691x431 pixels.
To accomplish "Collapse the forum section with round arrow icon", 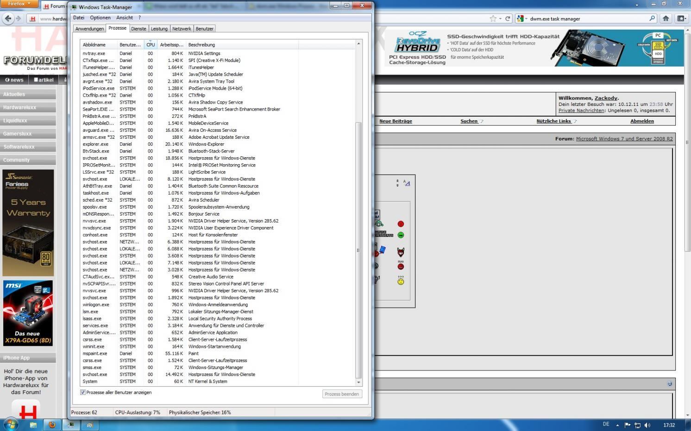I will (670, 384).
